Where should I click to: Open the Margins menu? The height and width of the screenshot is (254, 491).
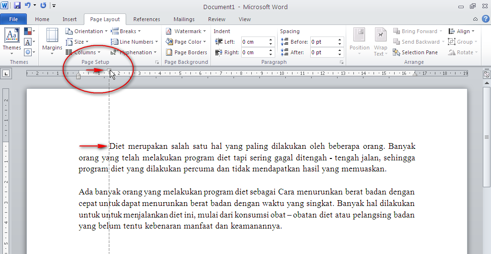tap(52, 41)
